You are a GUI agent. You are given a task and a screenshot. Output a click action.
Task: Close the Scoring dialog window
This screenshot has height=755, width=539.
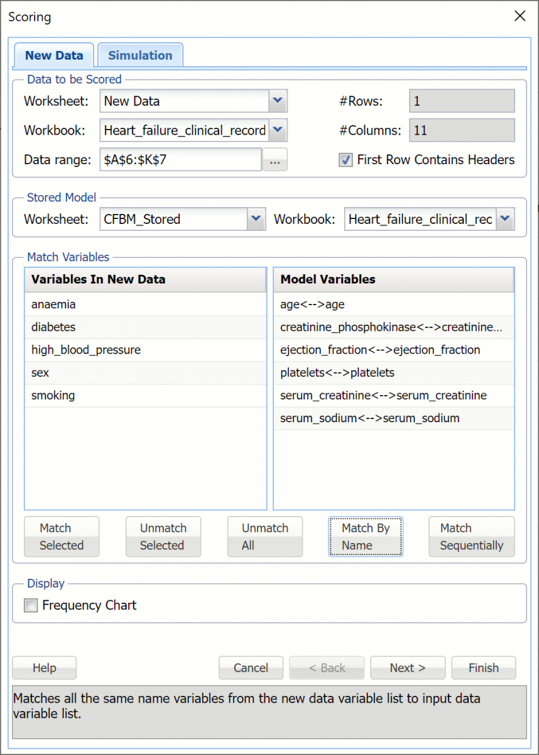(520, 16)
